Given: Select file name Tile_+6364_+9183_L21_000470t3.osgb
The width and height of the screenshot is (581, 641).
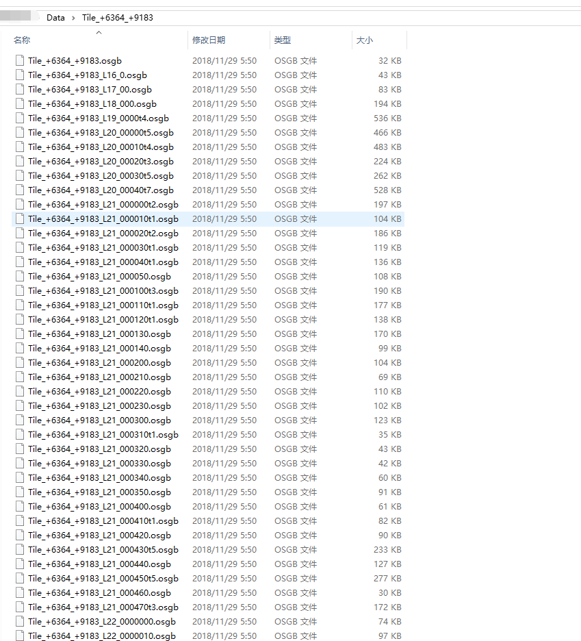Looking at the screenshot, I should (103, 607).
